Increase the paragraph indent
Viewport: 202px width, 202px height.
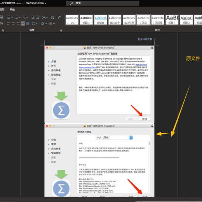point(38,17)
